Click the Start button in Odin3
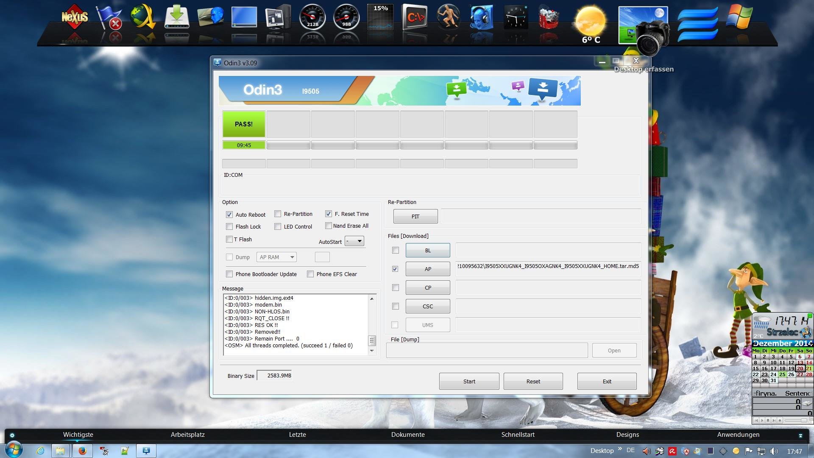Screen dimensions: 814x458 [469, 381]
